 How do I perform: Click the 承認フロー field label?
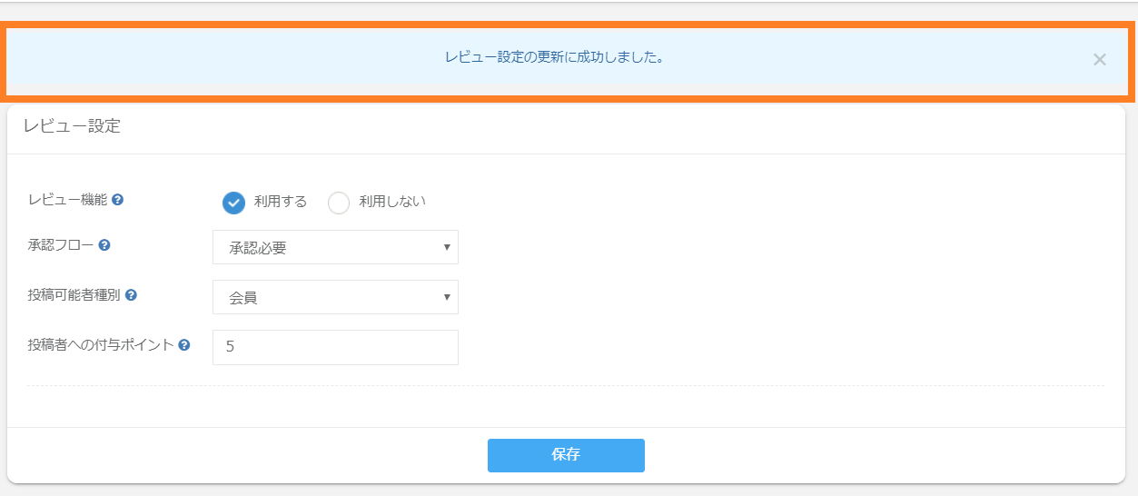pyautogui.click(x=60, y=245)
